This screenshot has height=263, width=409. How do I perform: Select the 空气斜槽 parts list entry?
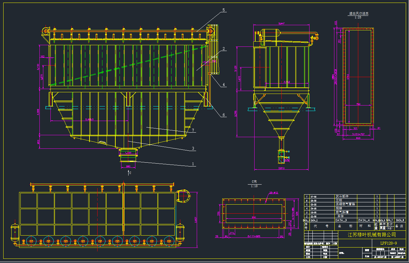point(342,212)
